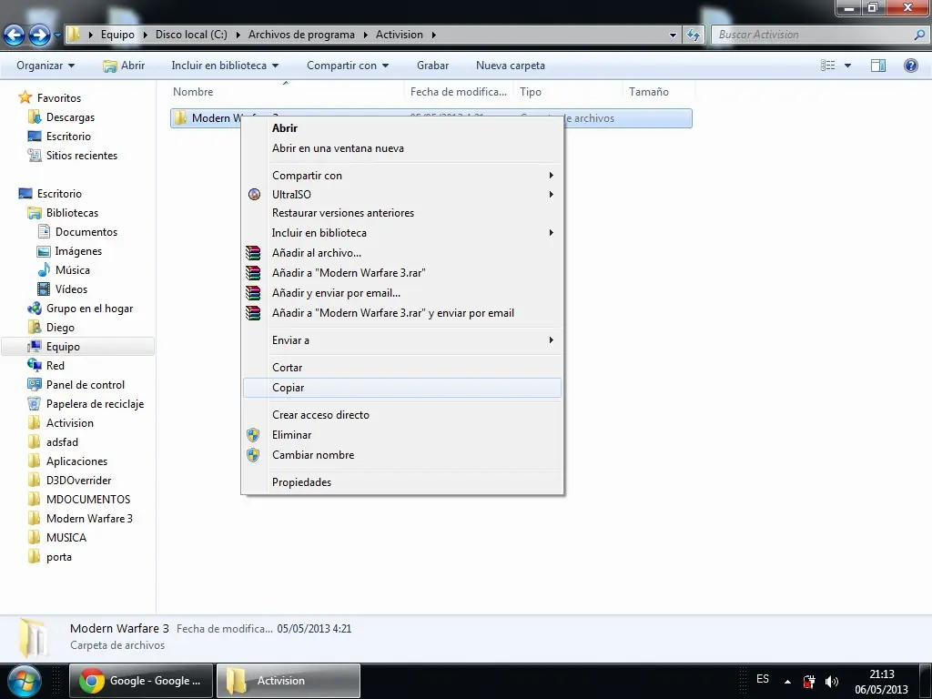Expand the recent pages dropdown near arrows
The image size is (932, 699).
click(x=57, y=35)
